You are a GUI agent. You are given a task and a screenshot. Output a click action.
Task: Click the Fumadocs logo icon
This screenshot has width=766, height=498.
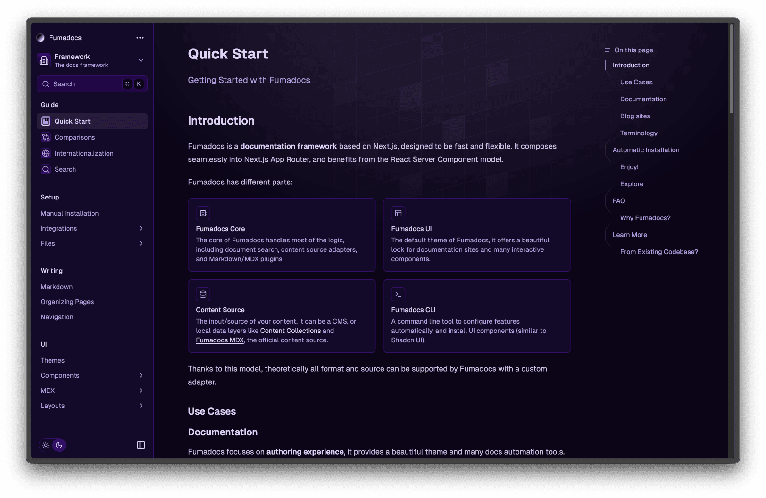[x=41, y=38]
